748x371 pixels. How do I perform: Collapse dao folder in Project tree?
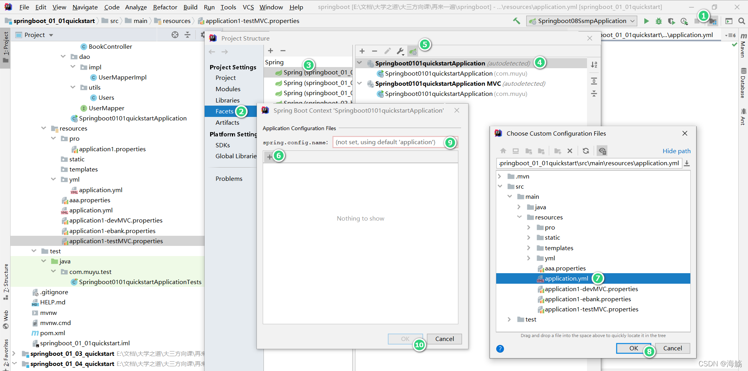63,57
